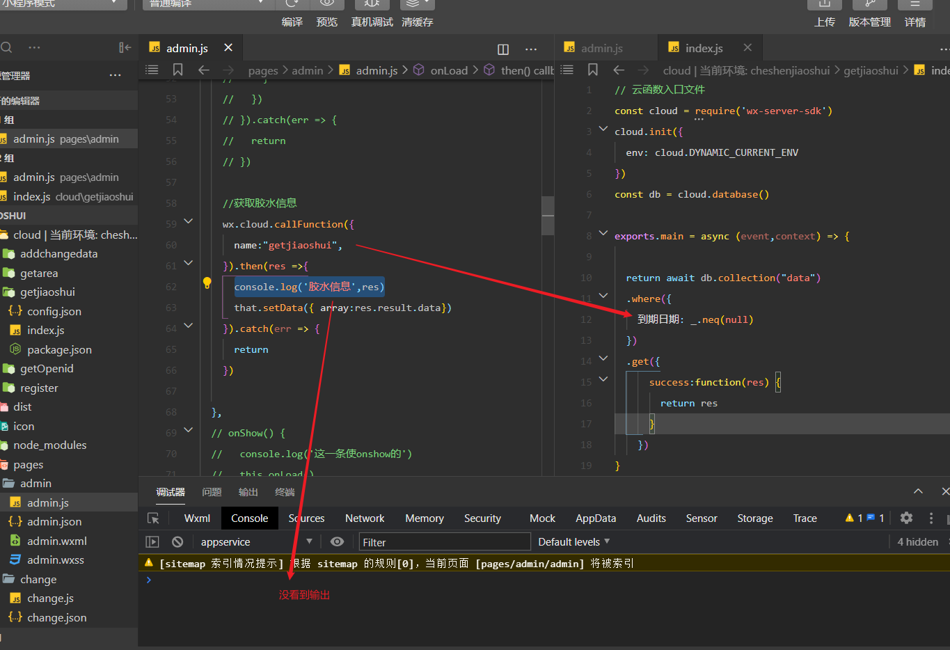
Task: Click the left editor vertical scrollbar
Action: coord(548,216)
